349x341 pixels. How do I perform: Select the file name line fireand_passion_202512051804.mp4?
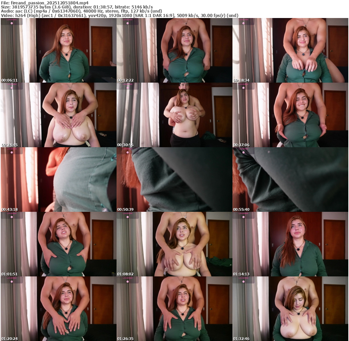point(45,3)
